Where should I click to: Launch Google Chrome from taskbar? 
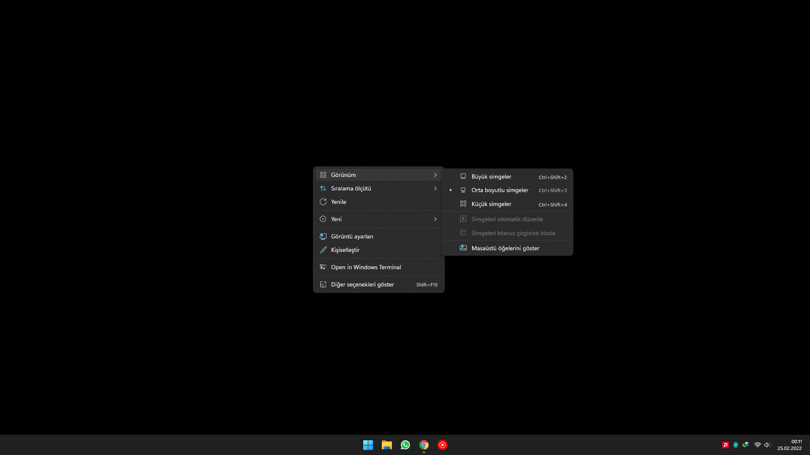point(424,445)
